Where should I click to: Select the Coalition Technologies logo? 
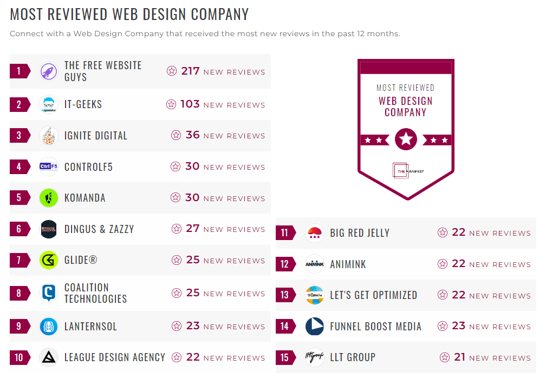(x=48, y=292)
